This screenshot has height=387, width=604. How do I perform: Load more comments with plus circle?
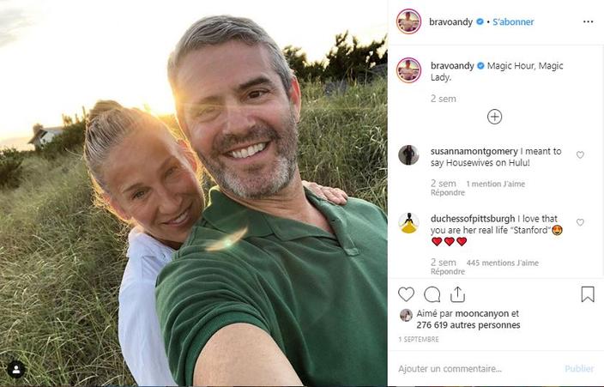tap(494, 117)
